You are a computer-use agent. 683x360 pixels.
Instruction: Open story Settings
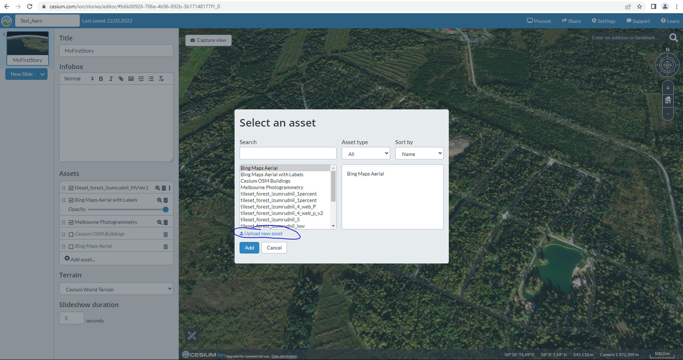coord(603,21)
